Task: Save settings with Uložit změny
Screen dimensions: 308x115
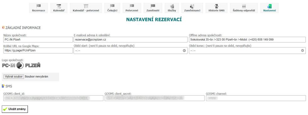Action: point(15,109)
